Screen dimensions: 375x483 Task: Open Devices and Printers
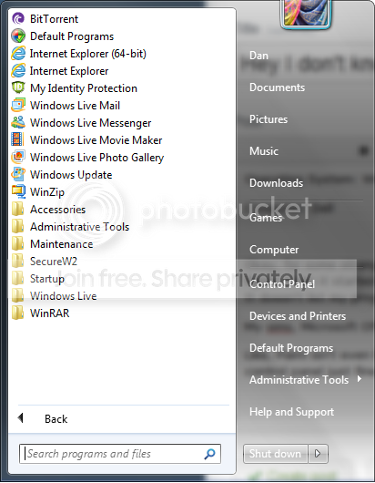tap(298, 316)
